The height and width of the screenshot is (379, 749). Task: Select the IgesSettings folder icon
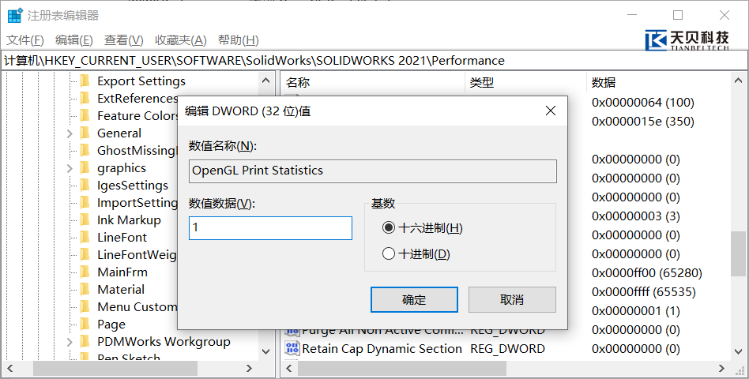pos(85,186)
